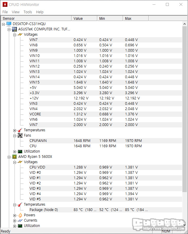188x234 pixels.
Task: Click the Ryzen Voltages lightning icon
Action: (20, 162)
